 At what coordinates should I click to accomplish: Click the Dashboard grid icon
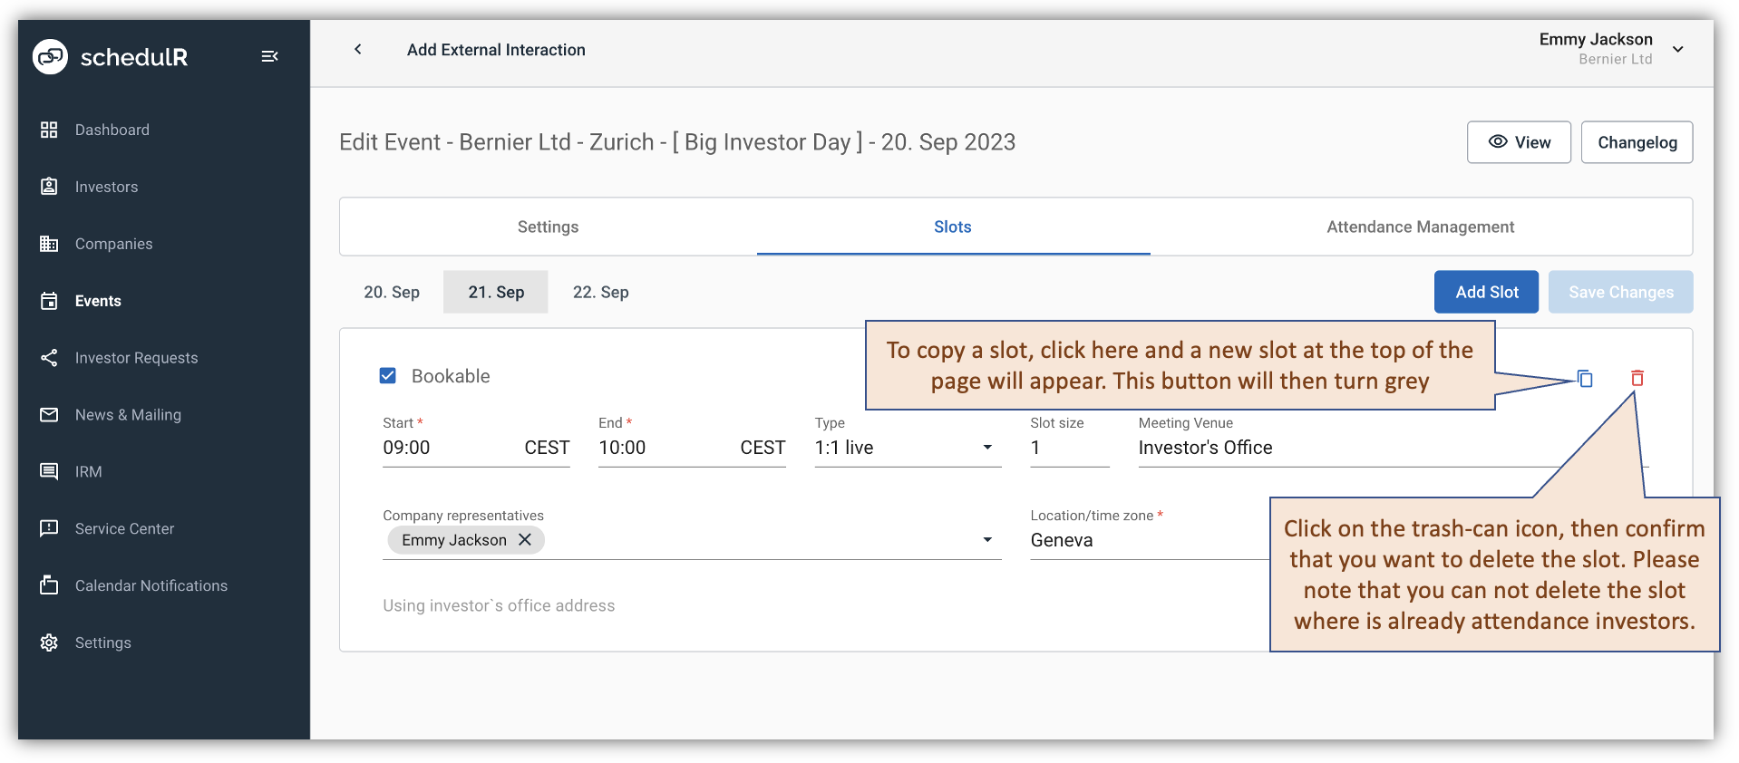pos(49,130)
